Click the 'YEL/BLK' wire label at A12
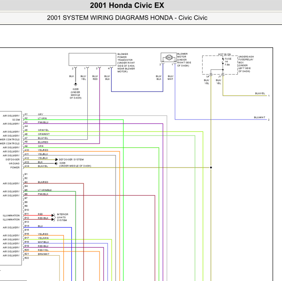The height and width of the screenshot is (281, 282). pos(43,158)
